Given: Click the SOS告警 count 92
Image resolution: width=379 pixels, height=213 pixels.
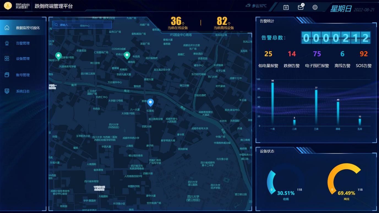Looking at the screenshot, I should pos(364,54).
